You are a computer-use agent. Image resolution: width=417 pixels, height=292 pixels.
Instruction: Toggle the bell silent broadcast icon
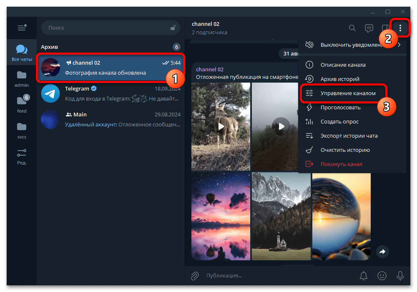(x=364, y=276)
